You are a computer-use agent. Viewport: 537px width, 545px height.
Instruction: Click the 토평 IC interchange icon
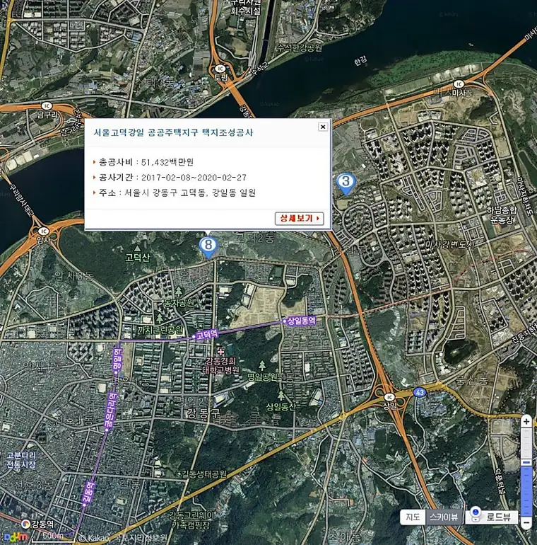[220, 69]
